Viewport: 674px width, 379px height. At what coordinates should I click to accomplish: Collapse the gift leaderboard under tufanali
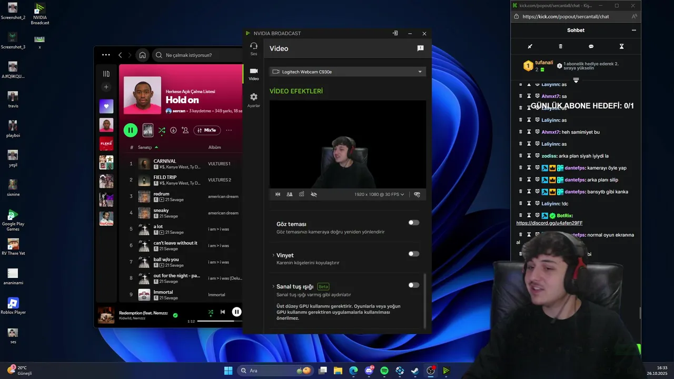click(576, 81)
